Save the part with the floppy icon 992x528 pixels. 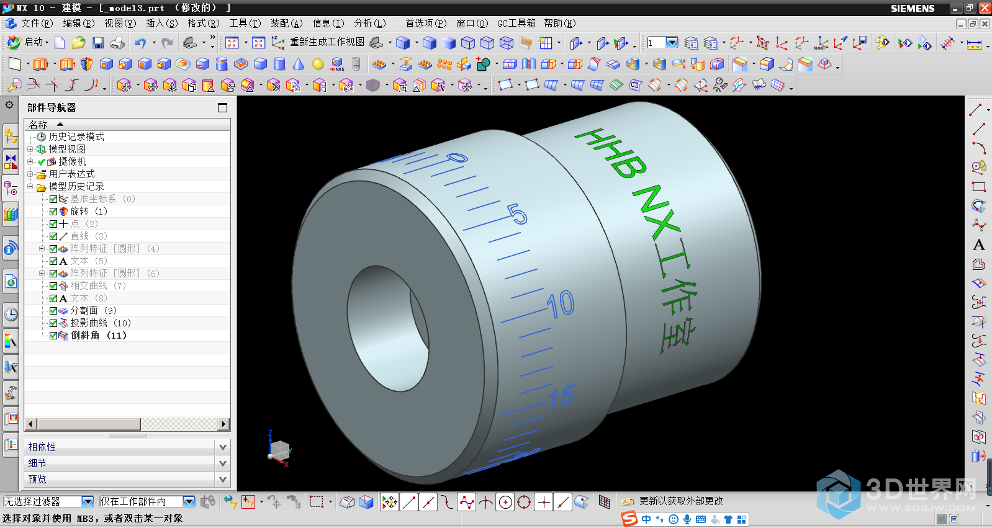coord(98,42)
